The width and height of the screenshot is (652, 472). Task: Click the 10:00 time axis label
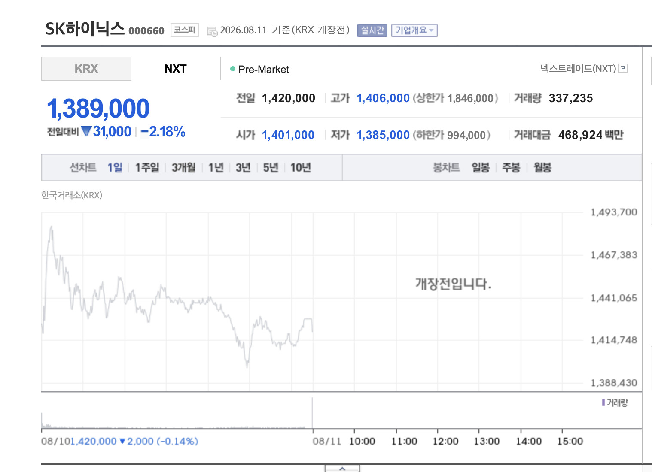click(x=362, y=441)
